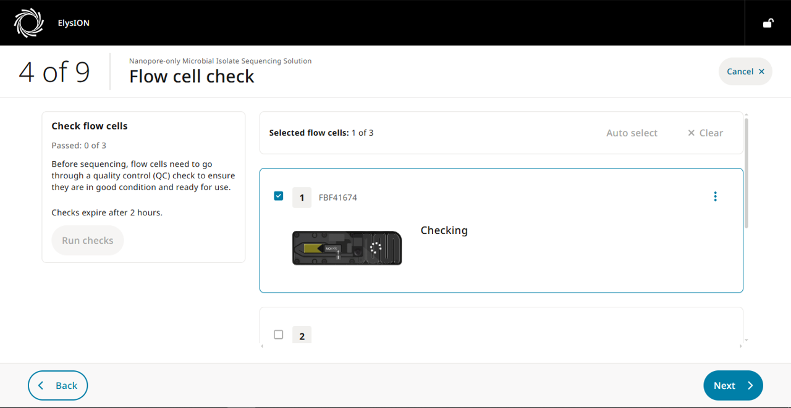This screenshot has width=791, height=408.
Task: Check the flow cell 2 checkbox
Action: (278, 335)
